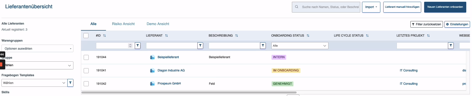472x96 pixels.
Task: Sort by Onboarding Status column arrows
Action: tap(308, 36)
